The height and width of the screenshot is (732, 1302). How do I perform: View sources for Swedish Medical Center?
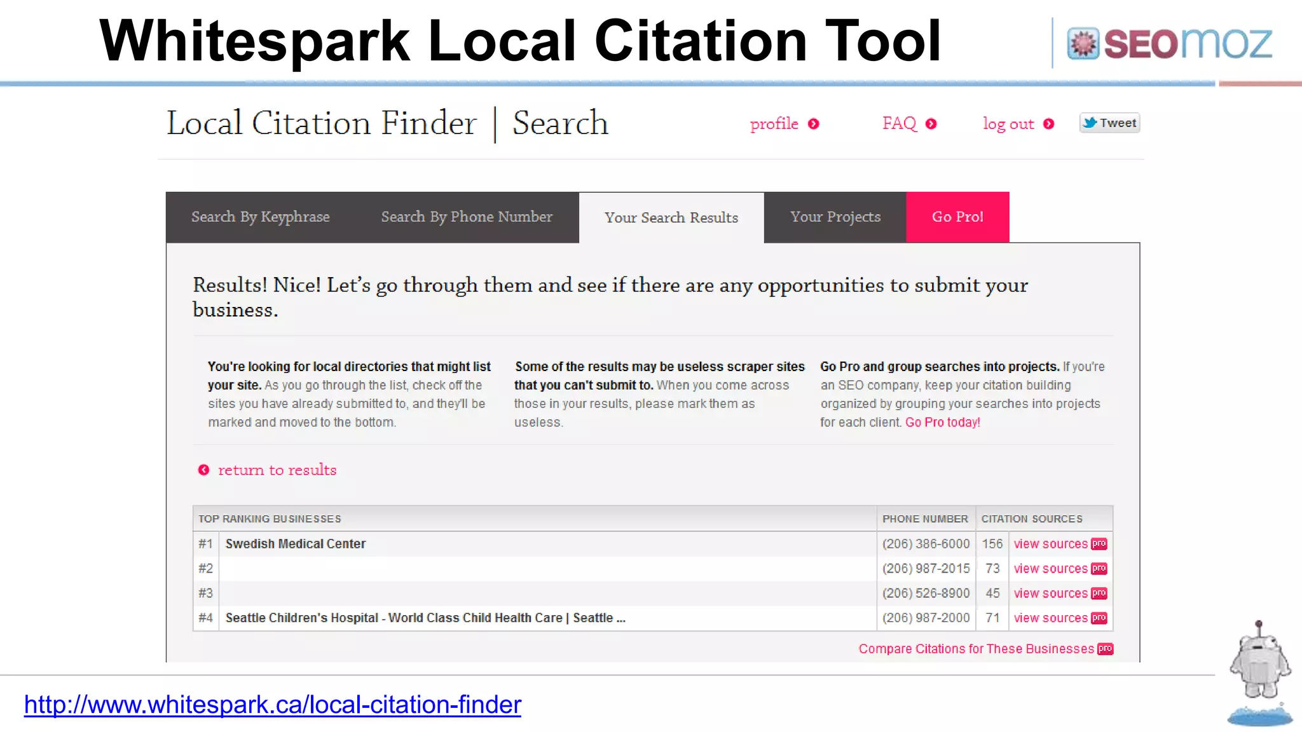[x=1050, y=544]
